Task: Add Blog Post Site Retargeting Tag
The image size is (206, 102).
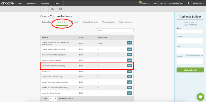Action: coord(130,60)
